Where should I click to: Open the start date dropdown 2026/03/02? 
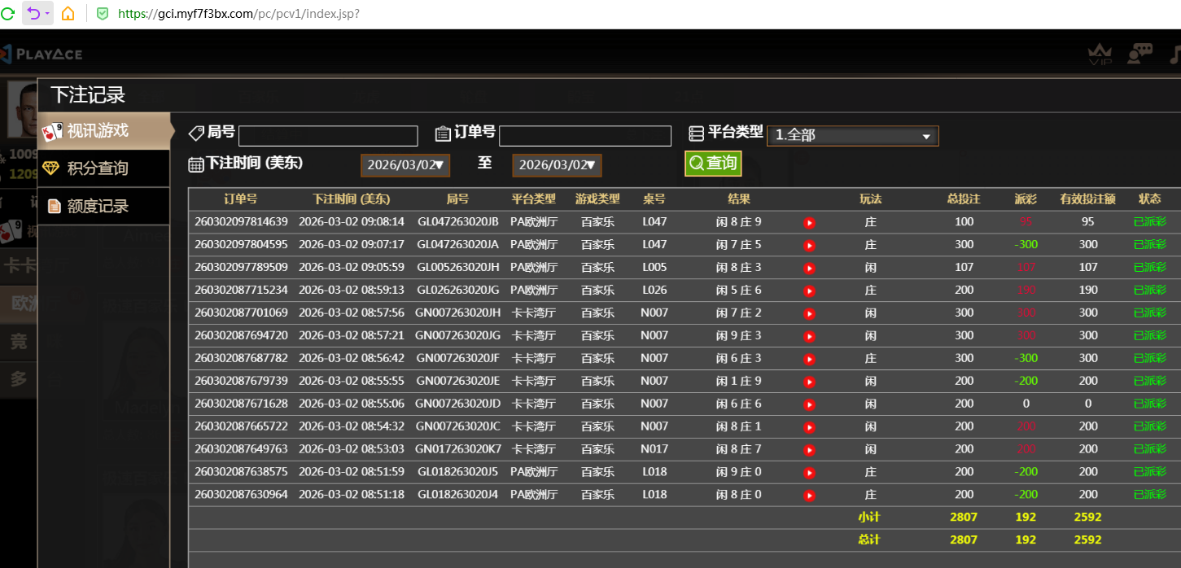pos(405,164)
